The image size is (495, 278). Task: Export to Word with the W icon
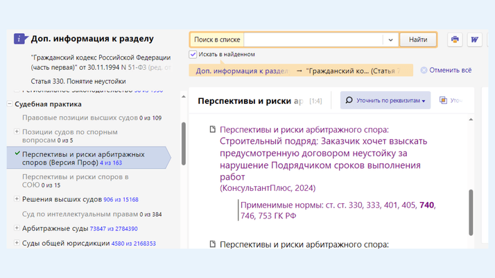(474, 39)
